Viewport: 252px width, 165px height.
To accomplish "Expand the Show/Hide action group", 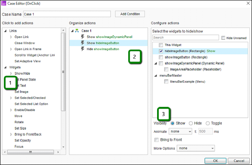I will 11,74.
